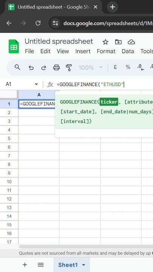This screenshot has height=272, width=153.
Task: Click cell A8
Action: pyautogui.click(x=39, y=164)
